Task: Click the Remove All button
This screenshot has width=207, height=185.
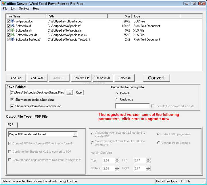Action: tap(103, 78)
